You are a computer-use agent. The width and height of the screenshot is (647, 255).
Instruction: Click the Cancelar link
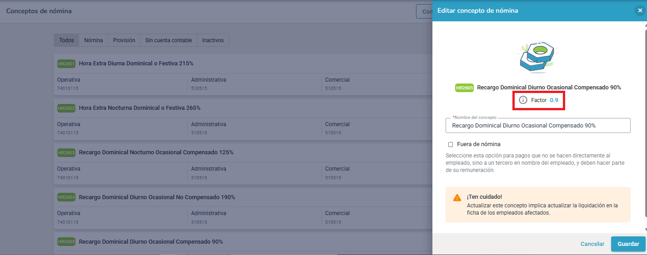[592, 244]
